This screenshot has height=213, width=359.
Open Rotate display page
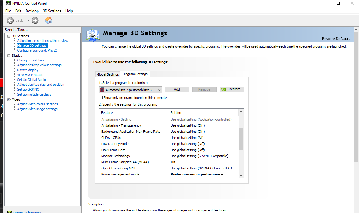[x=28, y=70]
